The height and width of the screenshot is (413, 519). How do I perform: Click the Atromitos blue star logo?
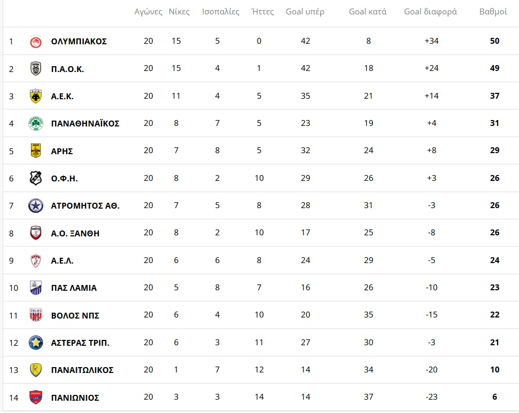coord(36,205)
